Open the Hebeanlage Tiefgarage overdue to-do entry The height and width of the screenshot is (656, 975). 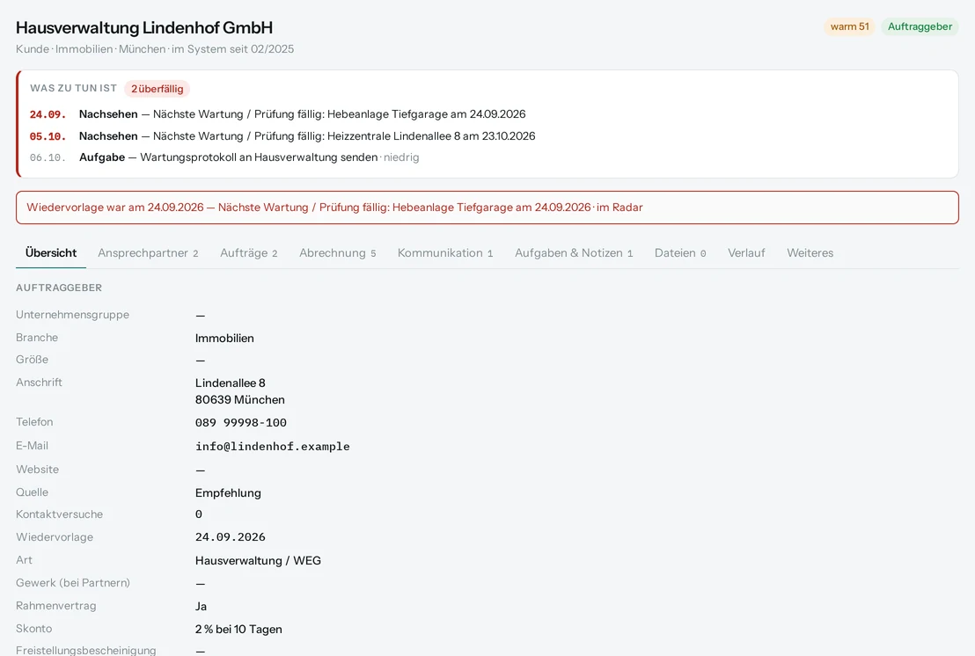[277, 114]
